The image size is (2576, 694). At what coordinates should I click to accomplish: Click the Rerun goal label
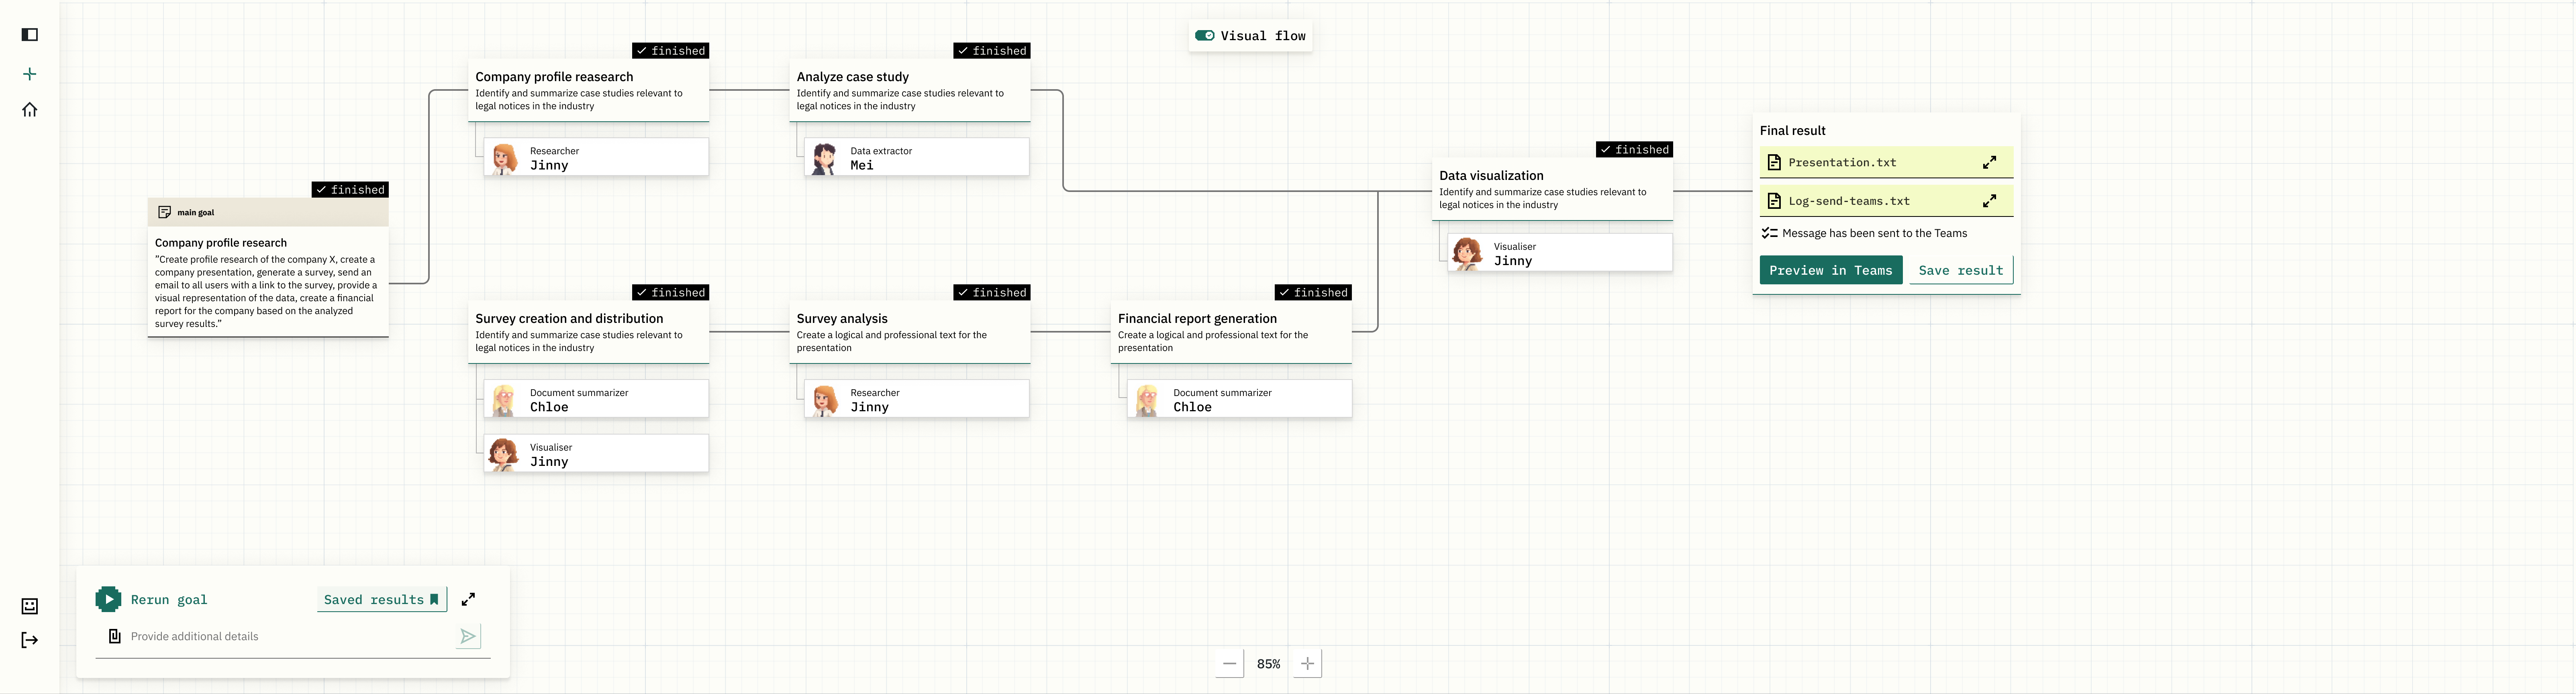tap(169, 600)
